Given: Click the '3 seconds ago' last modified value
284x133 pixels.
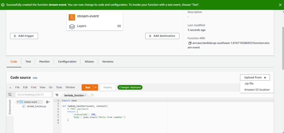Looking at the screenshot, I should click(197, 30).
